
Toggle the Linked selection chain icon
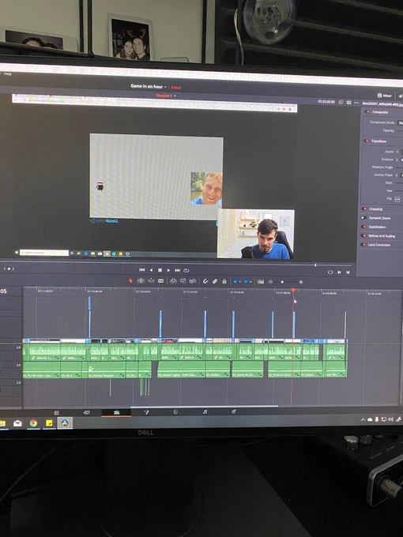coord(215,281)
